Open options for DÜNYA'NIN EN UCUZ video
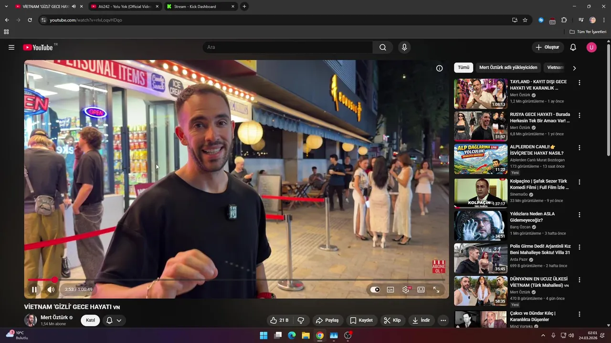Image resolution: width=611 pixels, height=343 pixels. pyautogui.click(x=579, y=280)
